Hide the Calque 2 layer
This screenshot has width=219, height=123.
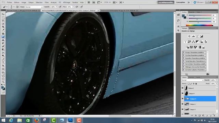coord(182,88)
